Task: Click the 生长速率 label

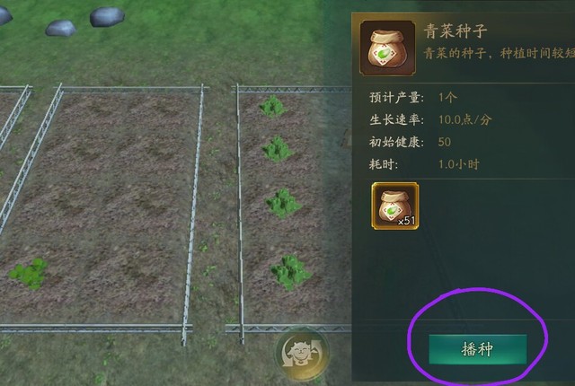Action: pyautogui.click(x=396, y=119)
